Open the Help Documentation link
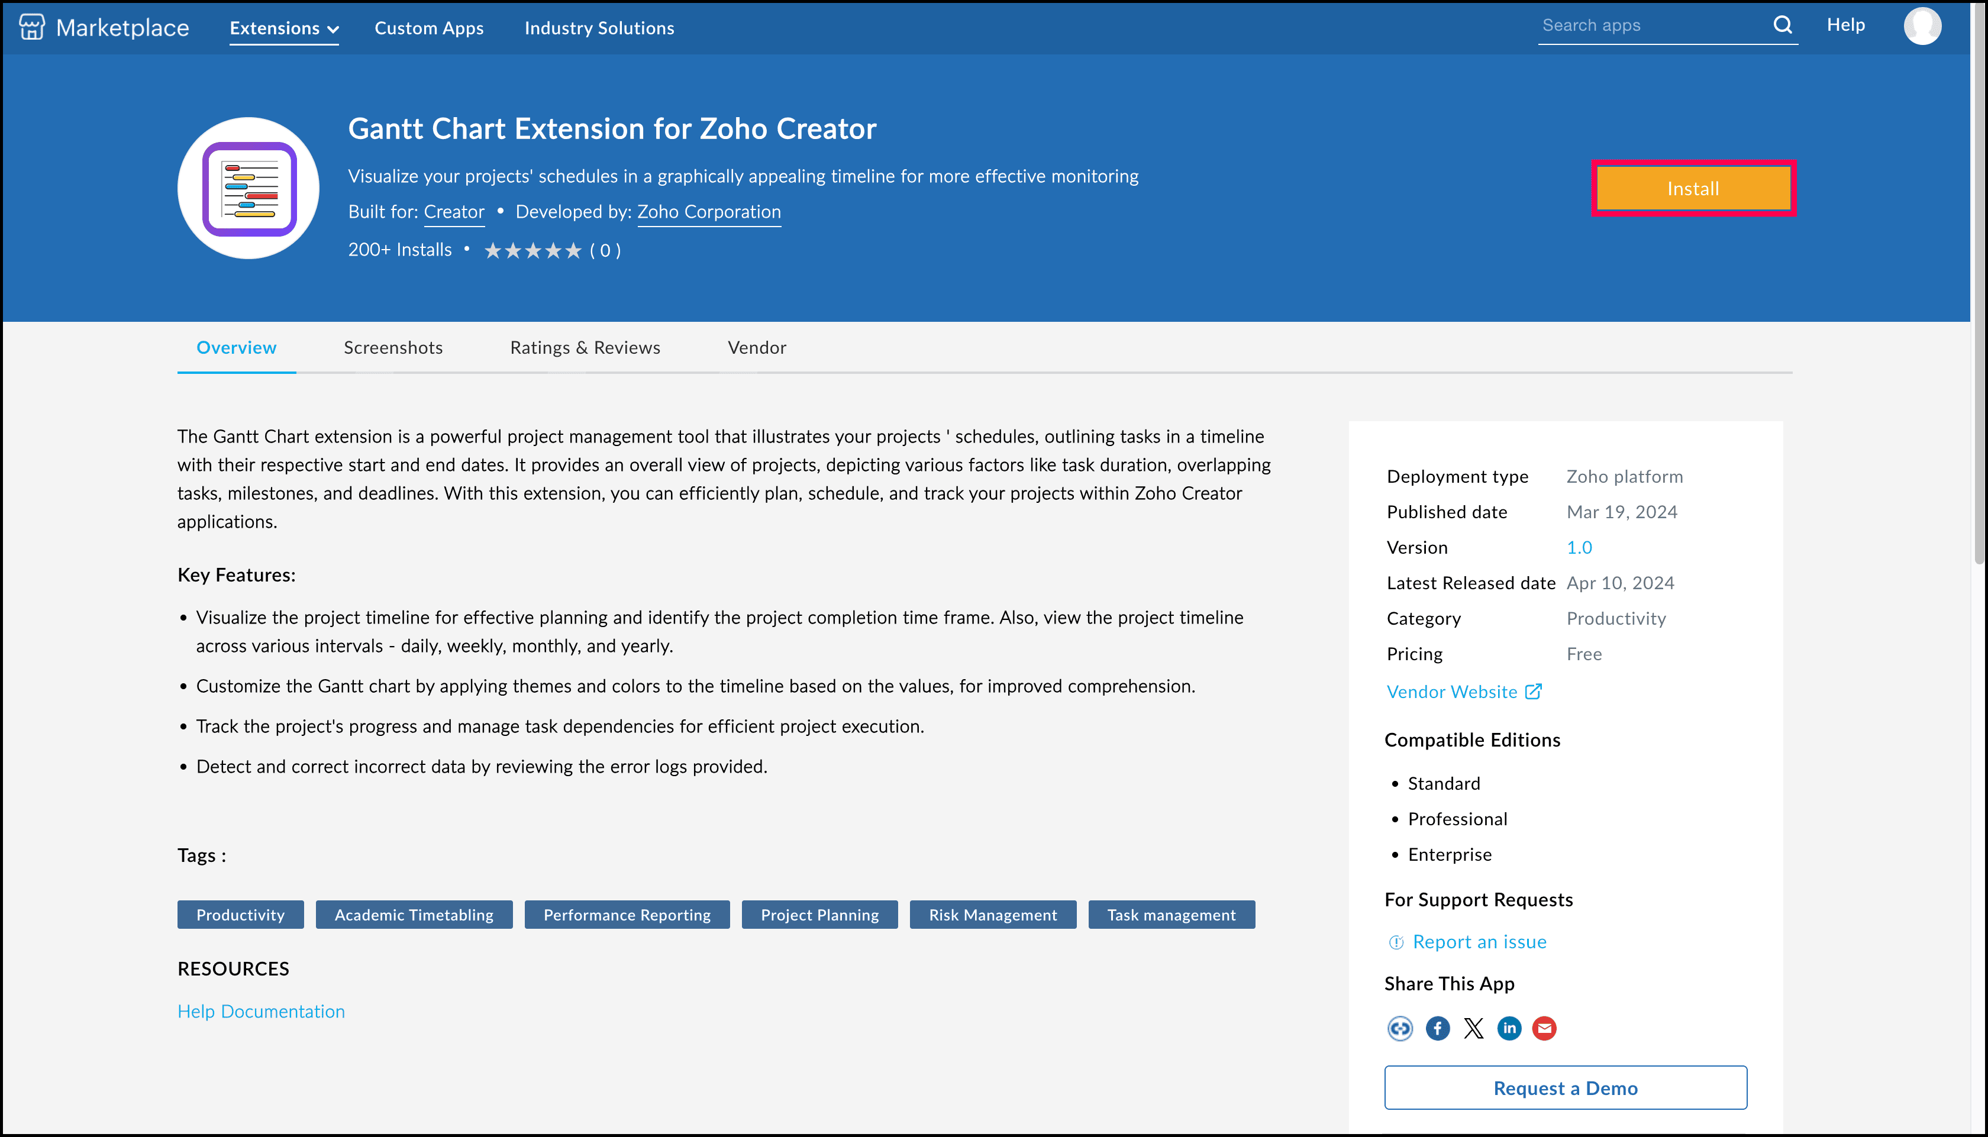The height and width of the screenshot is (1137, 1988). click(x=261, y=1011)
